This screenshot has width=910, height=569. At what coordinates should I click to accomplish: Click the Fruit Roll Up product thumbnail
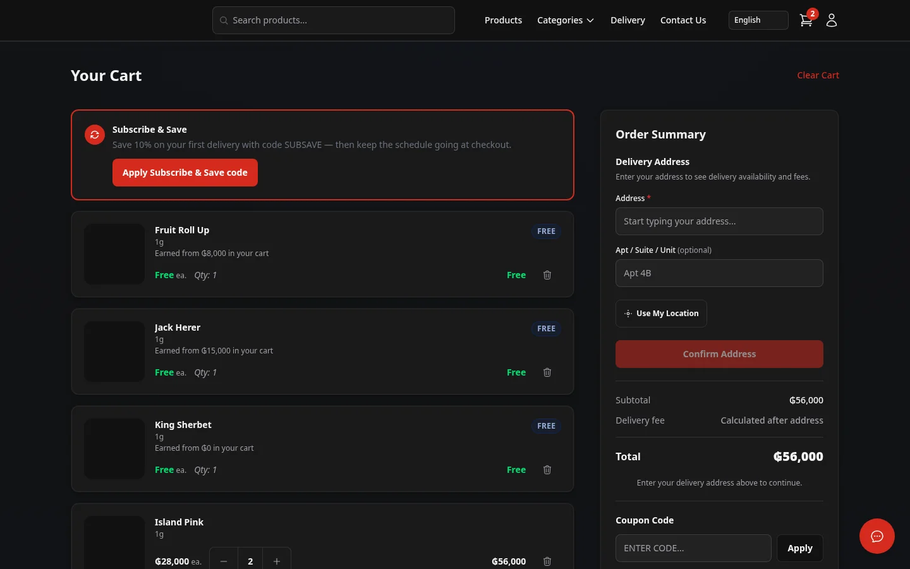point(114,254)
